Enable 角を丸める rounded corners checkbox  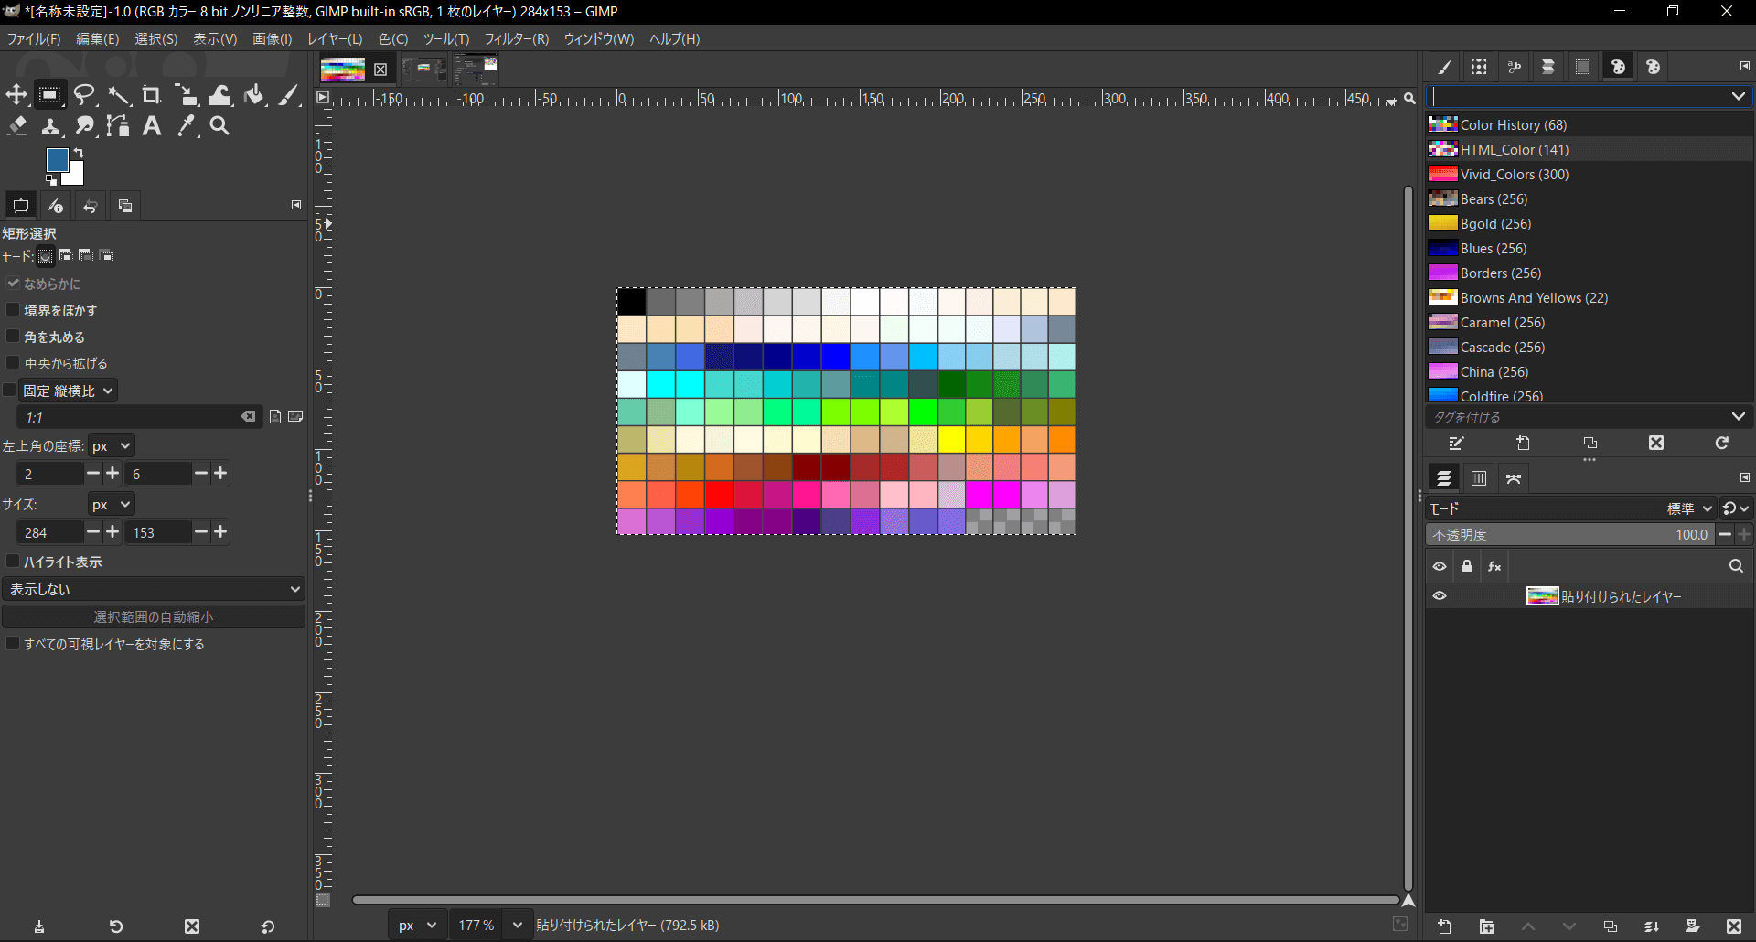point(13,337)
